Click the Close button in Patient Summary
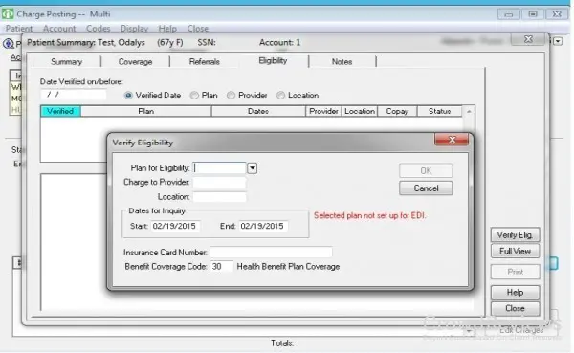This screenshot has height=353, width=574. [x=515, y=309]
